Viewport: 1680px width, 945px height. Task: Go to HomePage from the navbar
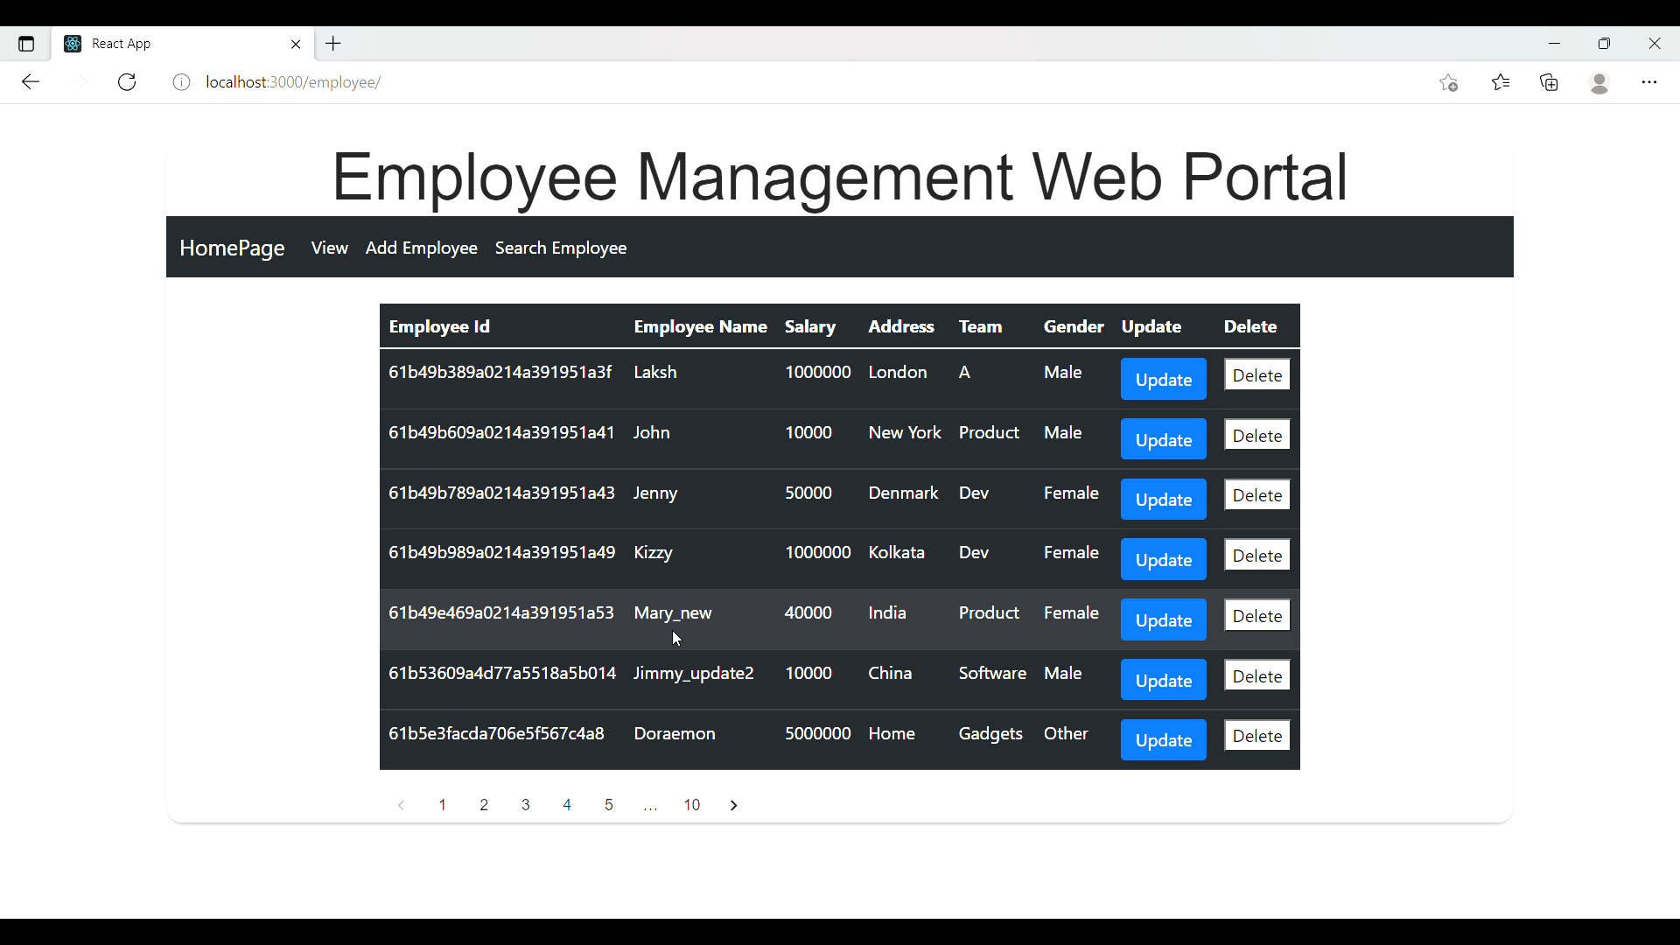[231, 248]
